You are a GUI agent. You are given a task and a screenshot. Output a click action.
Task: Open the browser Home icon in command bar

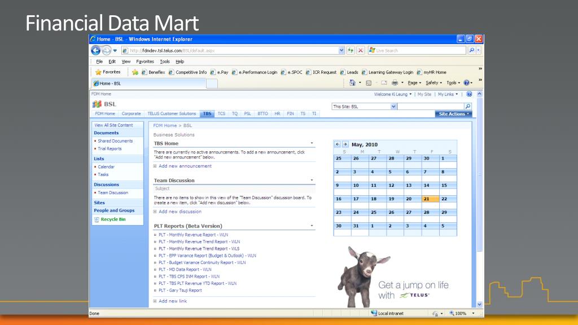tap(352, 83)
